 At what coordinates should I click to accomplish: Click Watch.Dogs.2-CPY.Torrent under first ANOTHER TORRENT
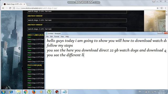pos(77,20)
